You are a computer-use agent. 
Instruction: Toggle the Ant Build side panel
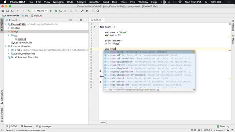point(233,25)
